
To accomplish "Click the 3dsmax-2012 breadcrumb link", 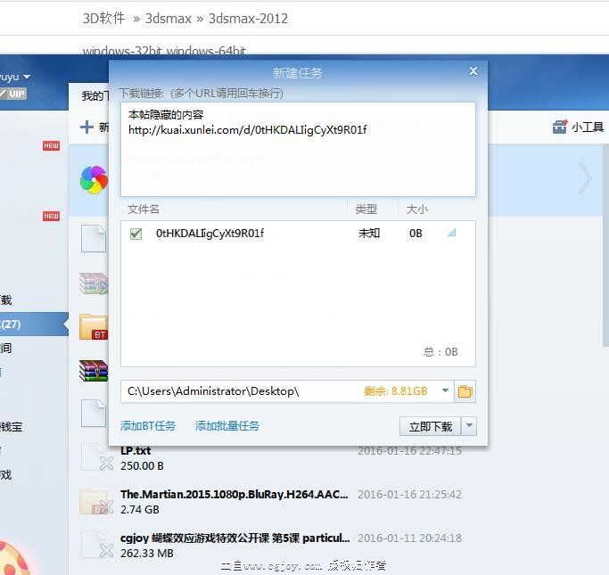I will tap(248, 18).
